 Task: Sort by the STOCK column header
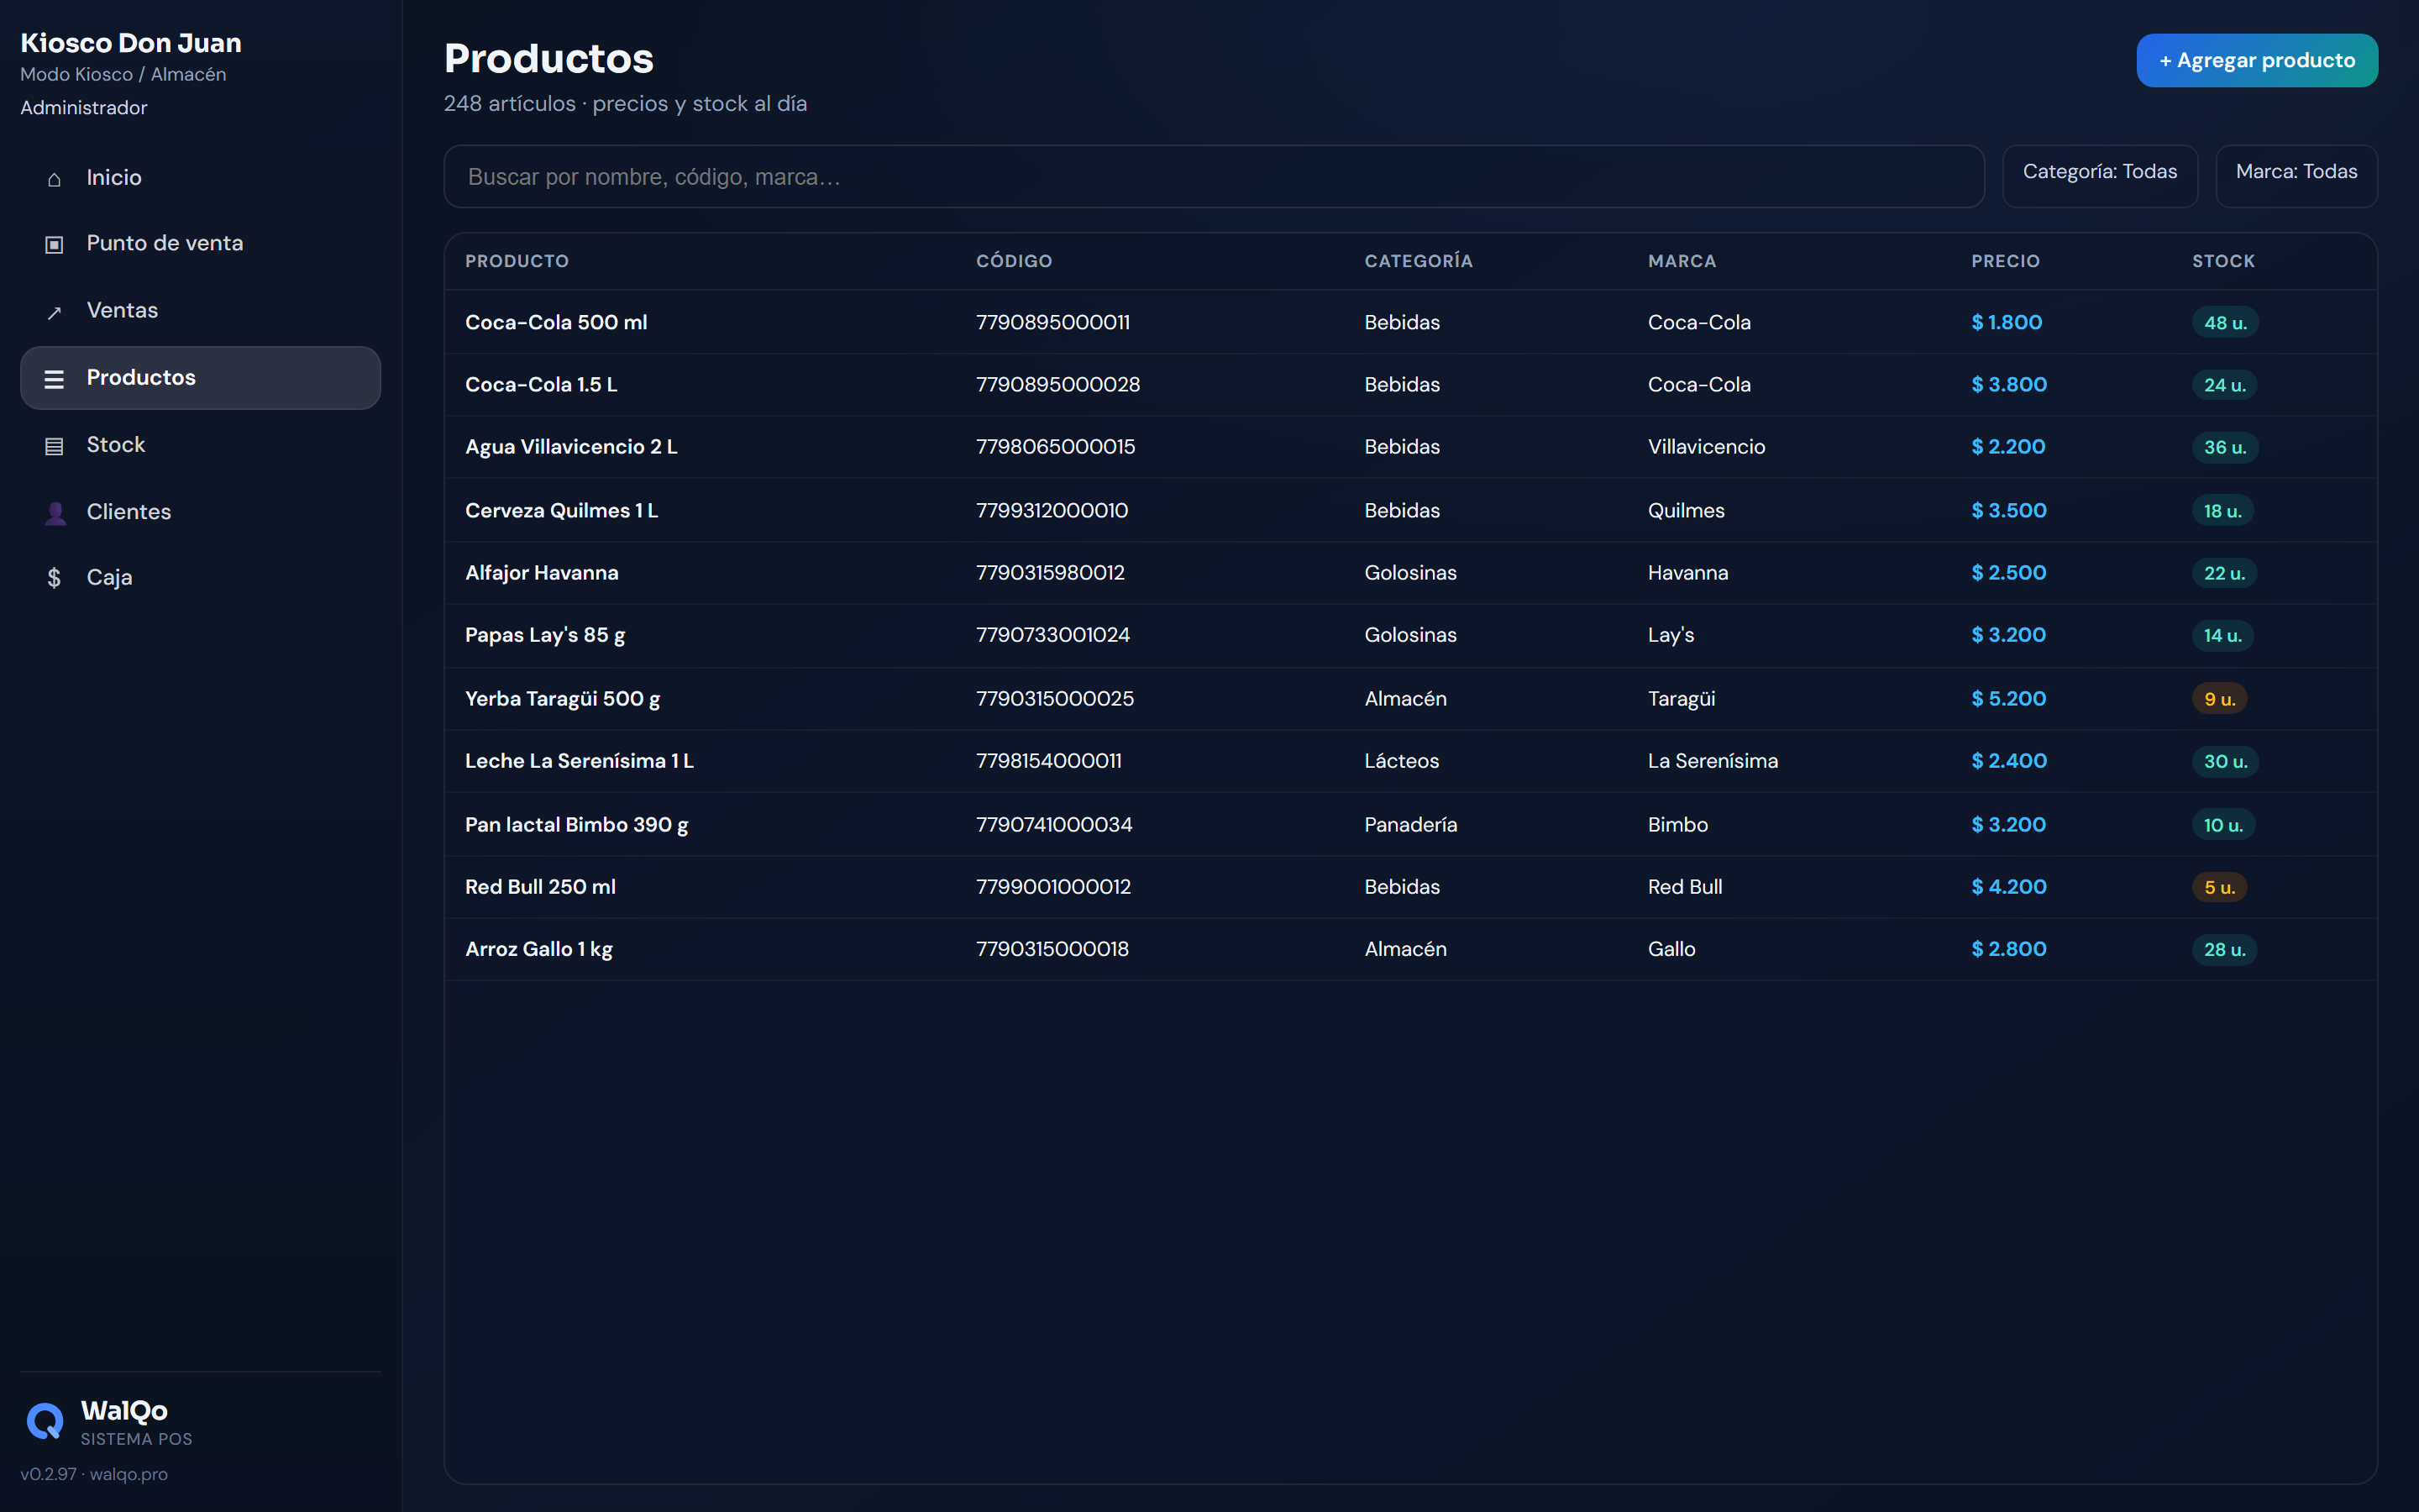click(x=2223, y=261)
